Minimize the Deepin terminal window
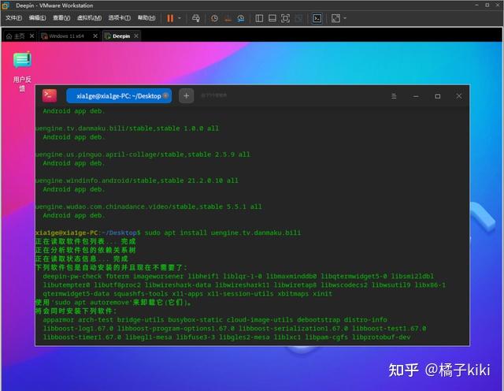 pyautogui.click(x=416, y=96)
